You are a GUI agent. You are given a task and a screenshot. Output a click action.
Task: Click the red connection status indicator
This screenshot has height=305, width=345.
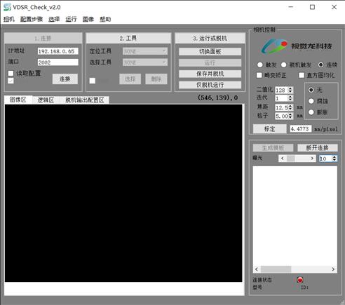point(300,280)
